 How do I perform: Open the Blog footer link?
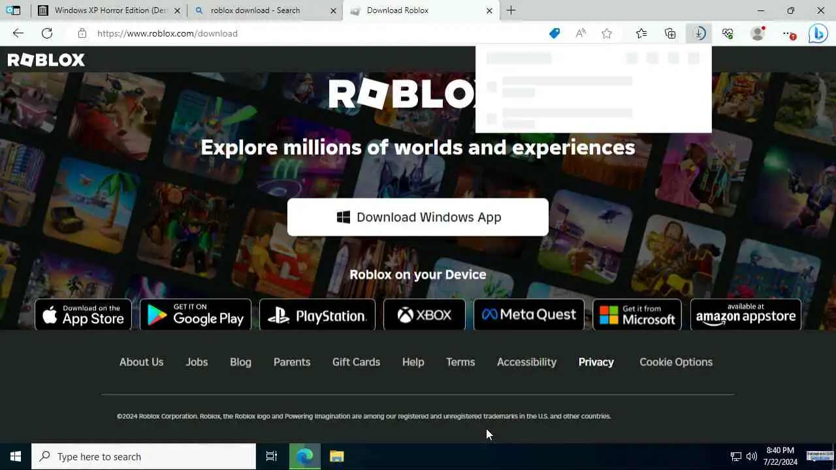(x=240, y=362)
